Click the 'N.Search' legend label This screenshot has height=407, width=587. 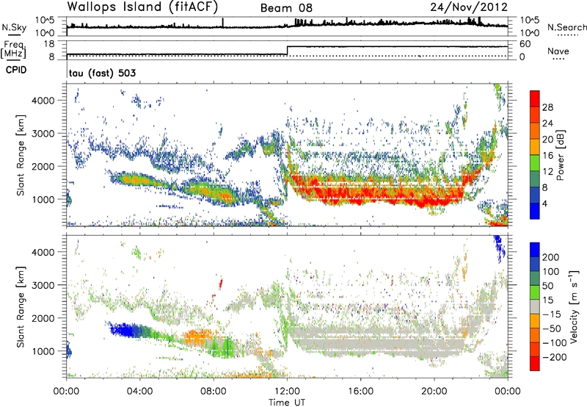(x=566, y=27)
